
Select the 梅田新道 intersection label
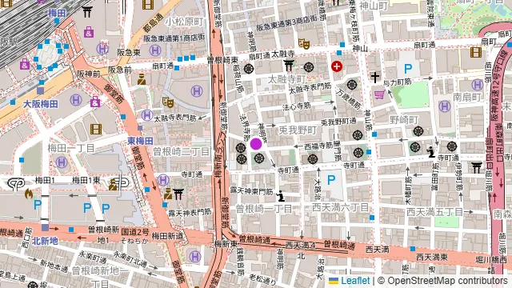coord(167,236)
